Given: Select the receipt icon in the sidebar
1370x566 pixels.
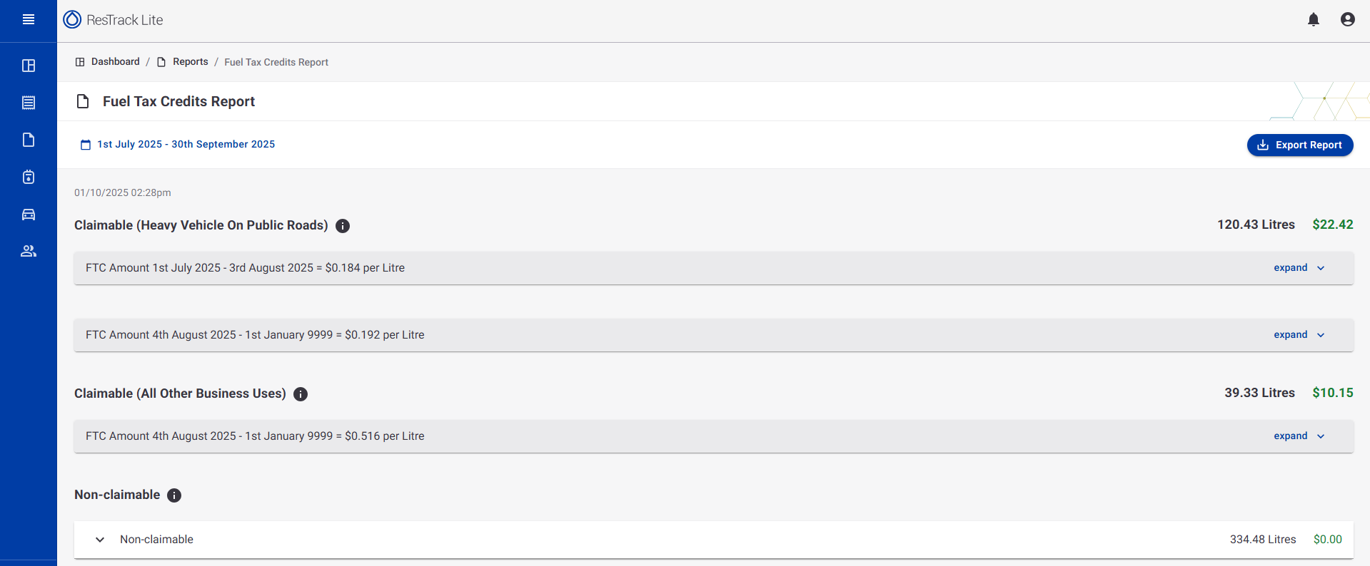Looking at the screenshot, I should point(28,103).
